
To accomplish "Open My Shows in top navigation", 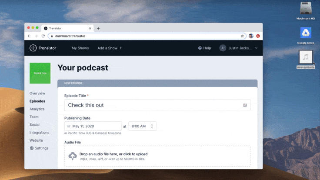I will point(80,48).
